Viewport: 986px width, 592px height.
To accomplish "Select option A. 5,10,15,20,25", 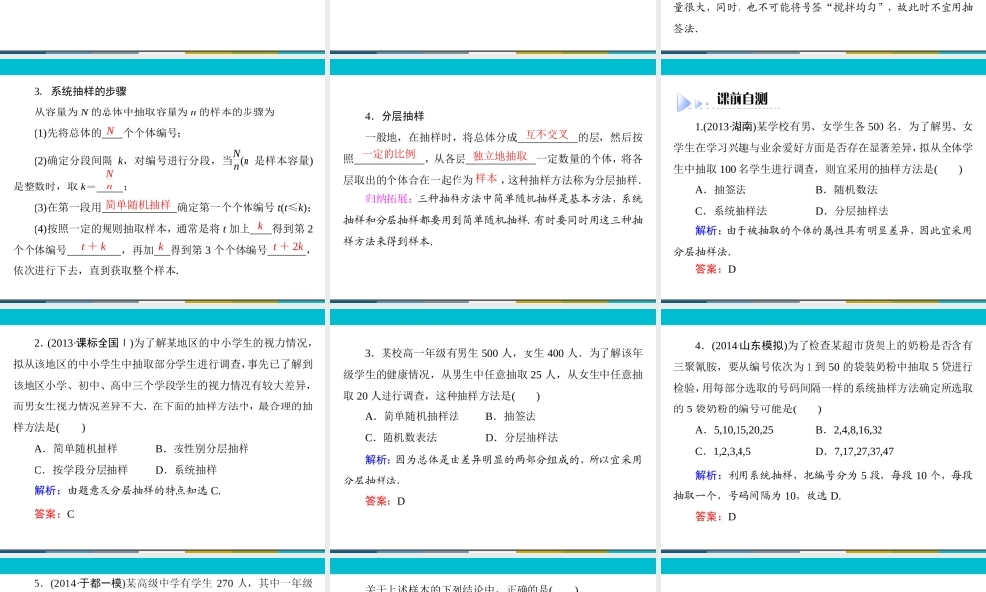I will click(735, 430).
